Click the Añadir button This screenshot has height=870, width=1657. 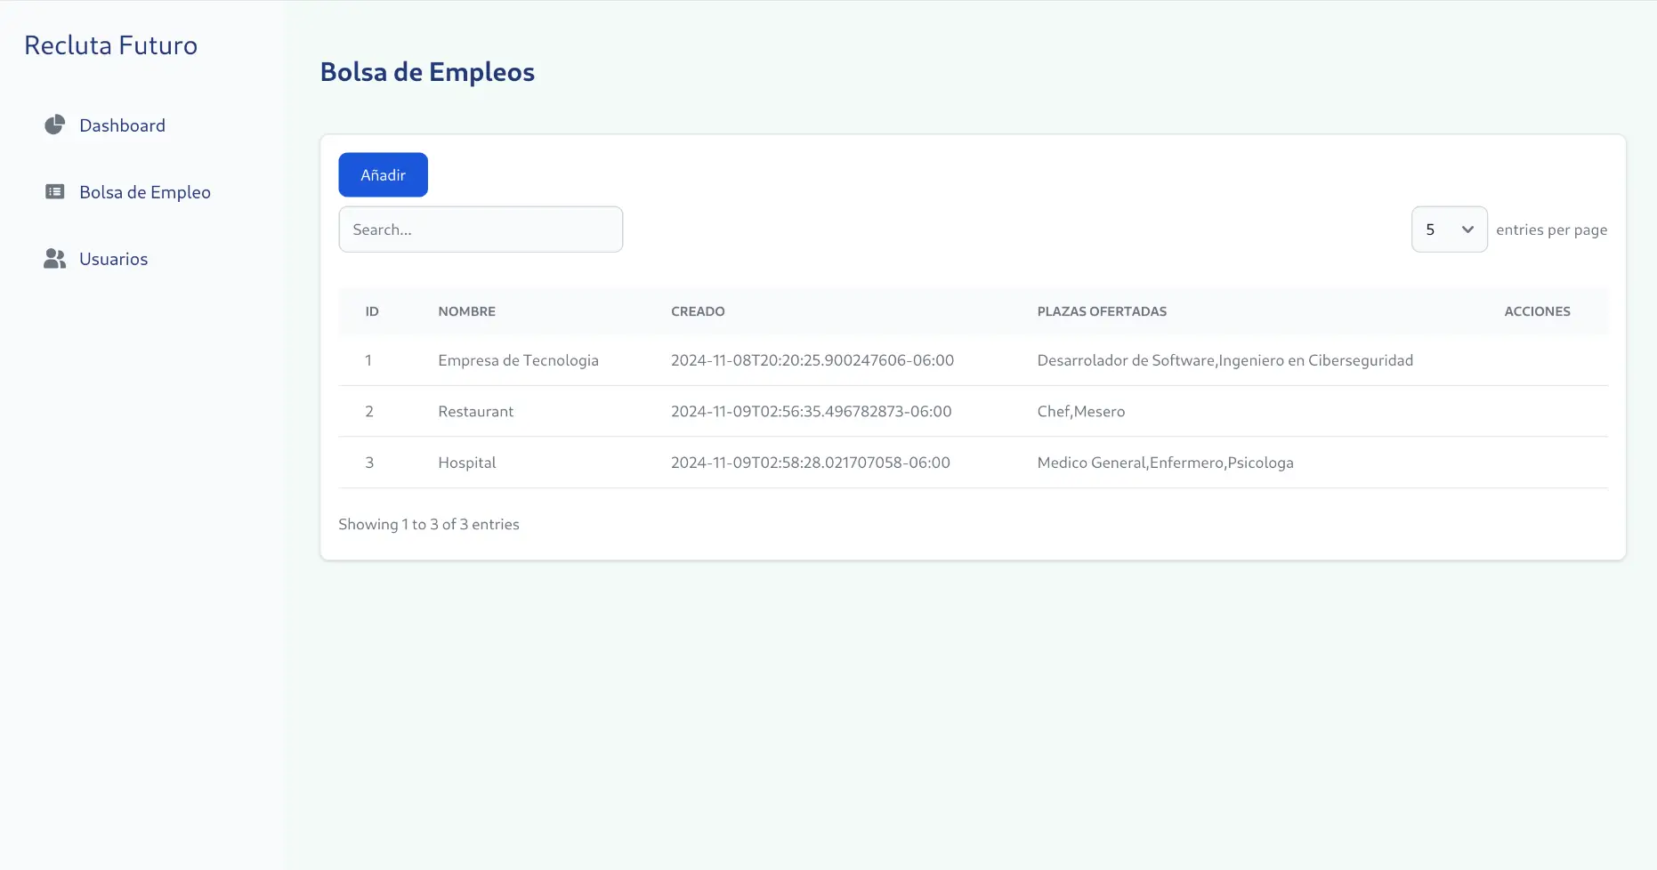(x=383, y=174)
